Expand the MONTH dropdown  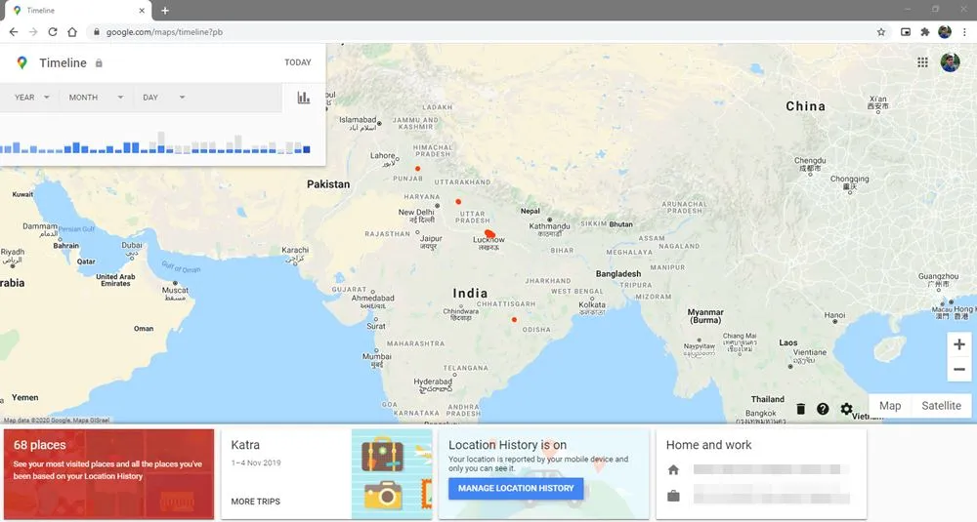(96, 97)
